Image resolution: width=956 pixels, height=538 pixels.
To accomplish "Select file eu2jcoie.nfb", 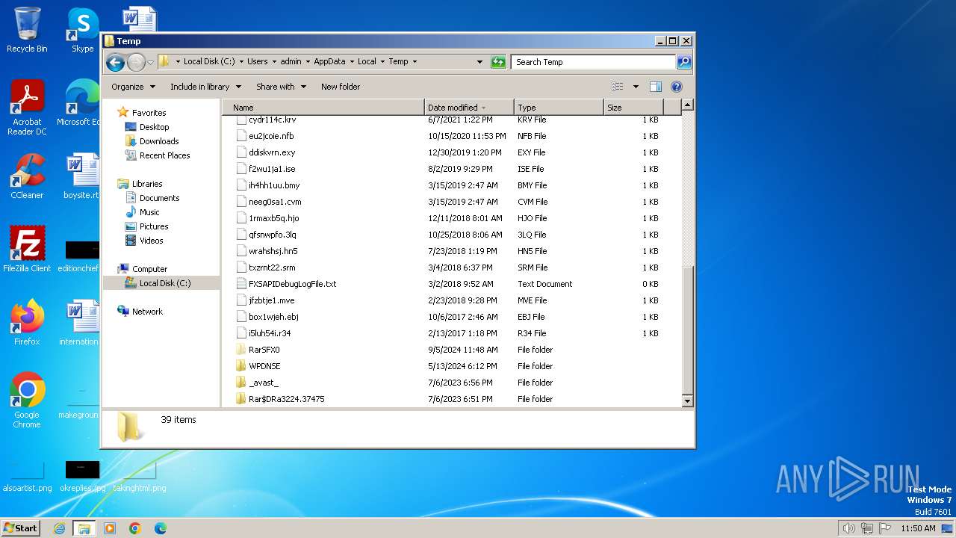I will pyautogui.click(x=271, y=136).
